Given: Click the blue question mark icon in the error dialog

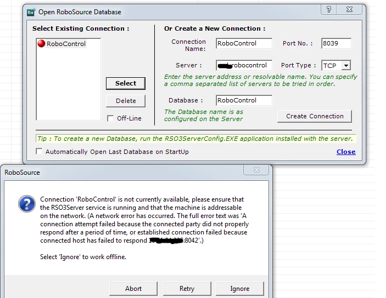Looking at the screenshot, I should pyautogui.click(x=26, y=204).
